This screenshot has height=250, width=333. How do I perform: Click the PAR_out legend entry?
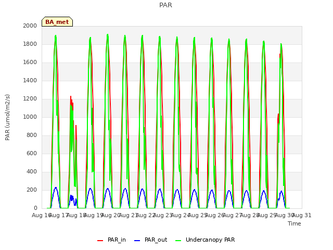150,240
